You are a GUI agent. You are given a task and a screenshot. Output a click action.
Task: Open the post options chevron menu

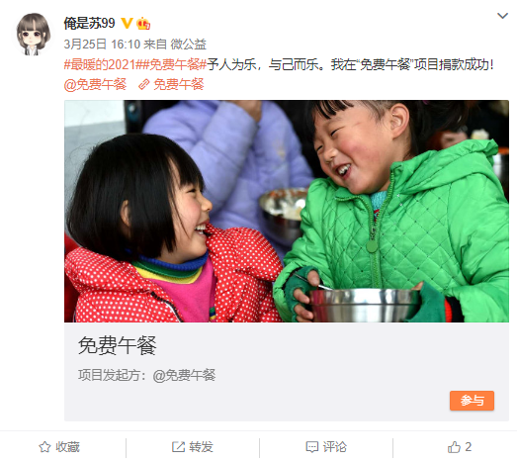pyautogui.click(x=502, y=16)
